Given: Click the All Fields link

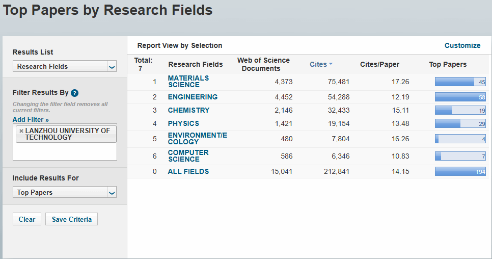Looking at the screenshot, I should tap(188, 171).
